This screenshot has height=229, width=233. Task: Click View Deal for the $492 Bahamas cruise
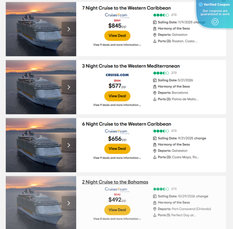[117, 210]
